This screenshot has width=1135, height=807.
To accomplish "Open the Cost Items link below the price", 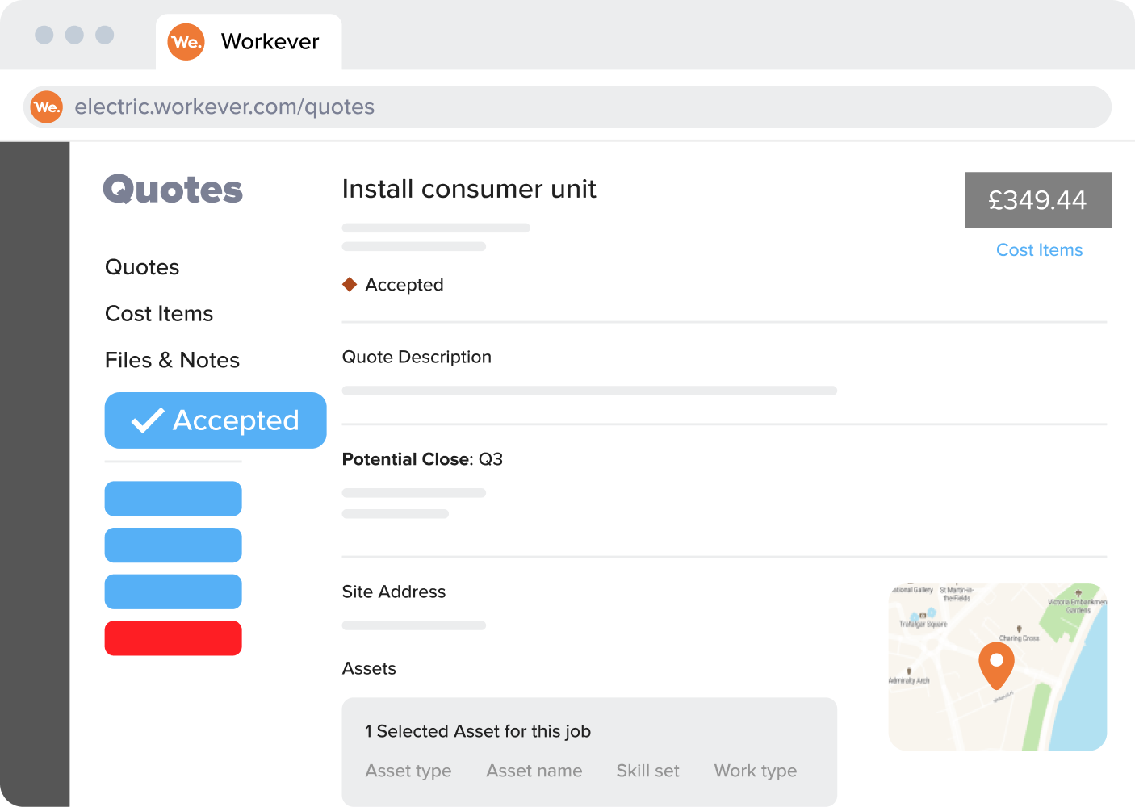I will (1040, 250).
